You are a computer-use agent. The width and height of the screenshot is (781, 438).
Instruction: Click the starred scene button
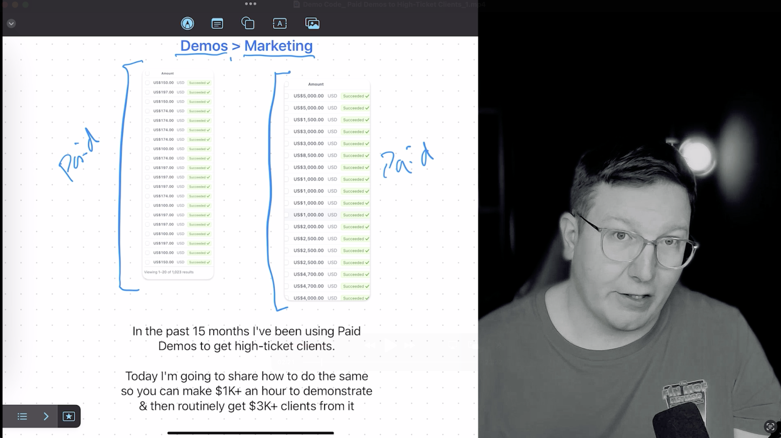69,416
